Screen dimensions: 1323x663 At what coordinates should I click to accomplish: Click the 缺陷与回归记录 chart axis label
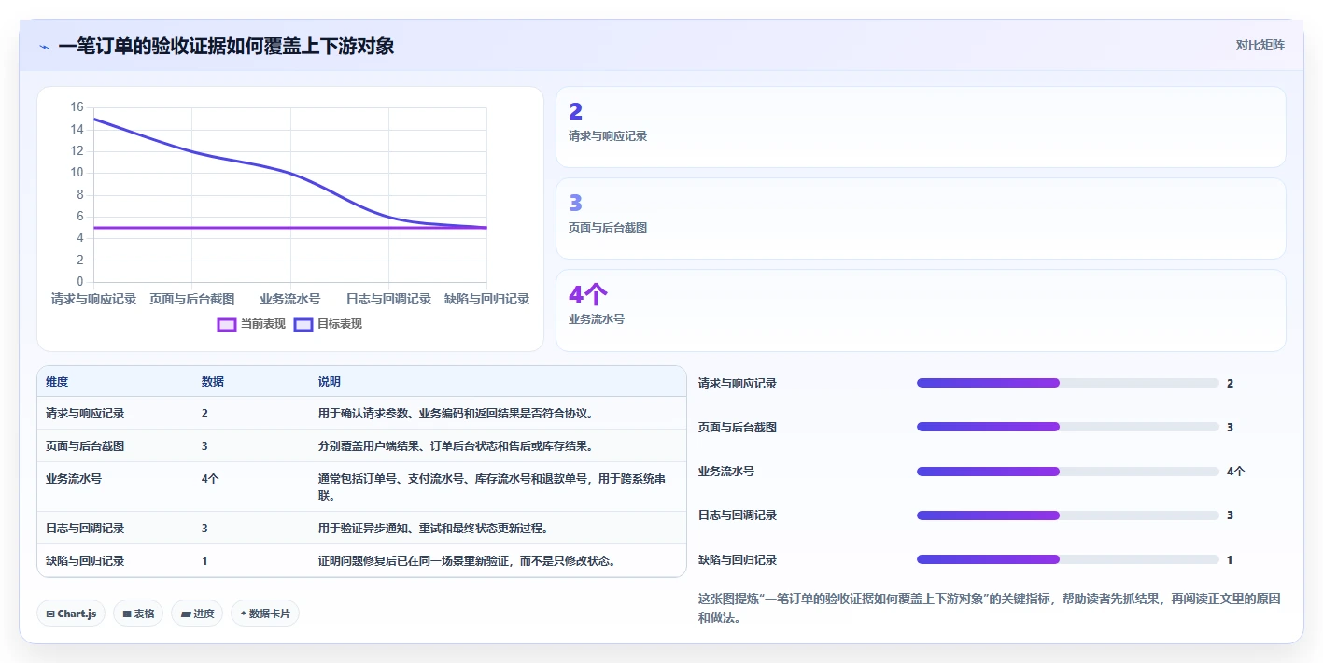(x=486, y=299)
